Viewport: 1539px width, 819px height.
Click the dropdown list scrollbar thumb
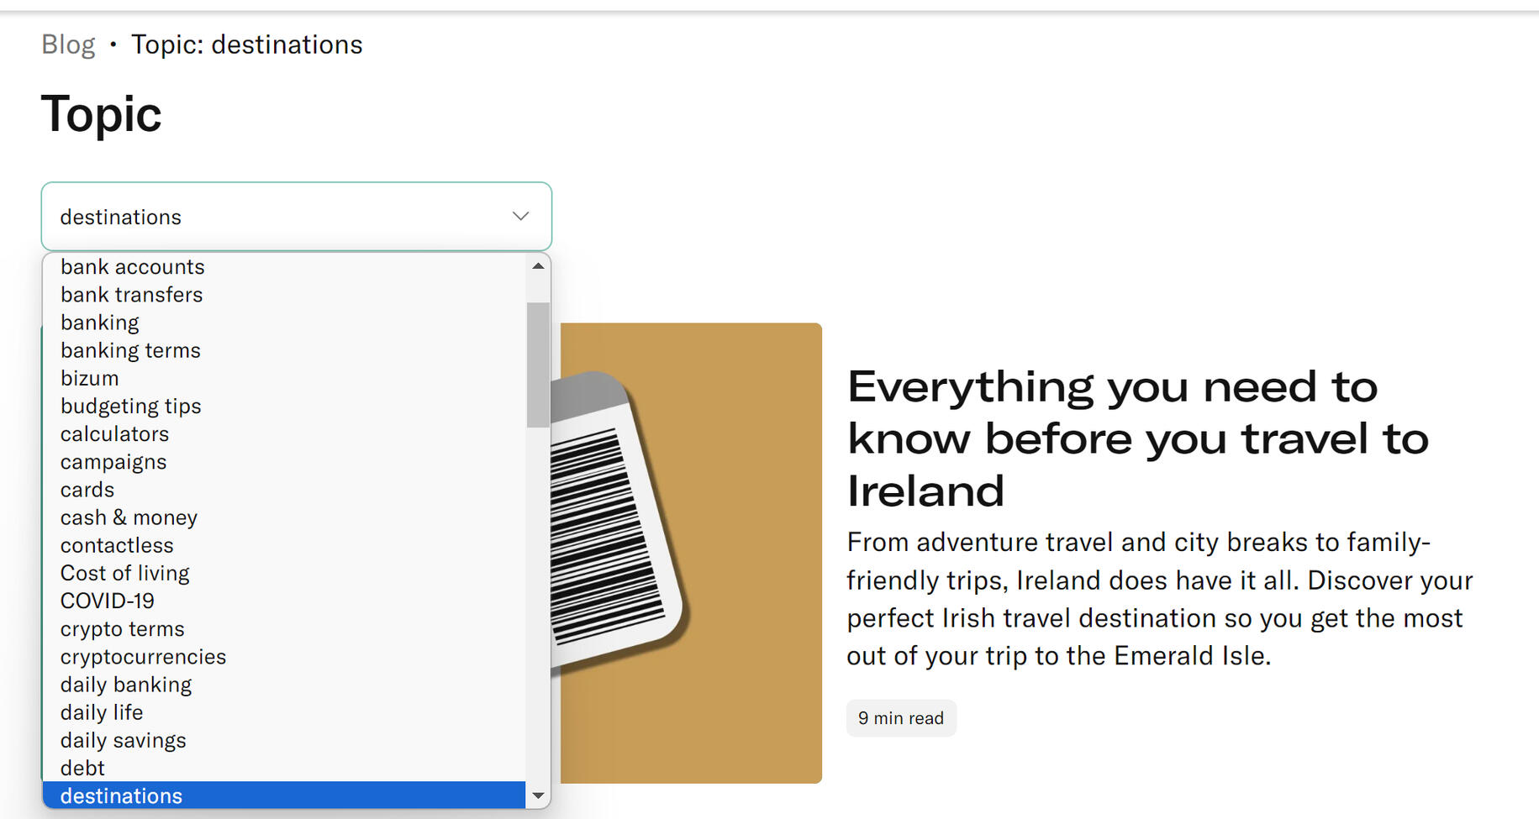click(538, 365)
